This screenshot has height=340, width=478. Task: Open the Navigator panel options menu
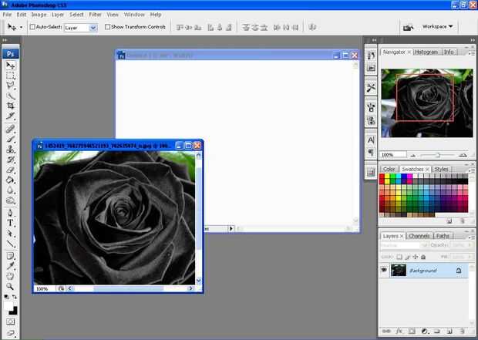[472, 53]
